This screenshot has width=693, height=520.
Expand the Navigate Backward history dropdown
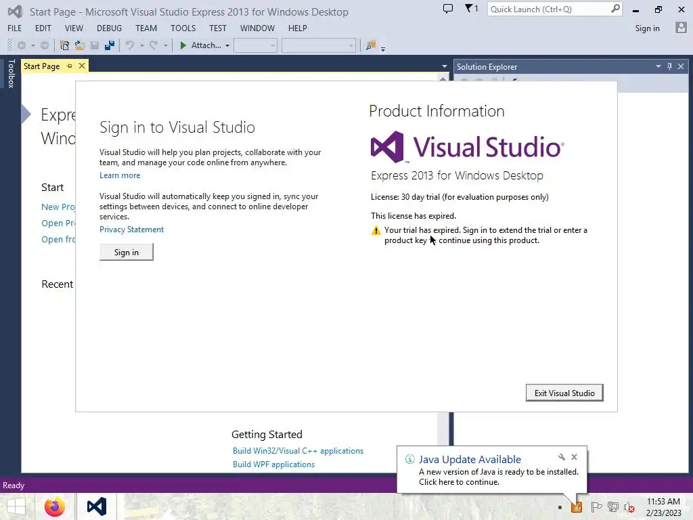pyautogui.click(x=32, y=45)
